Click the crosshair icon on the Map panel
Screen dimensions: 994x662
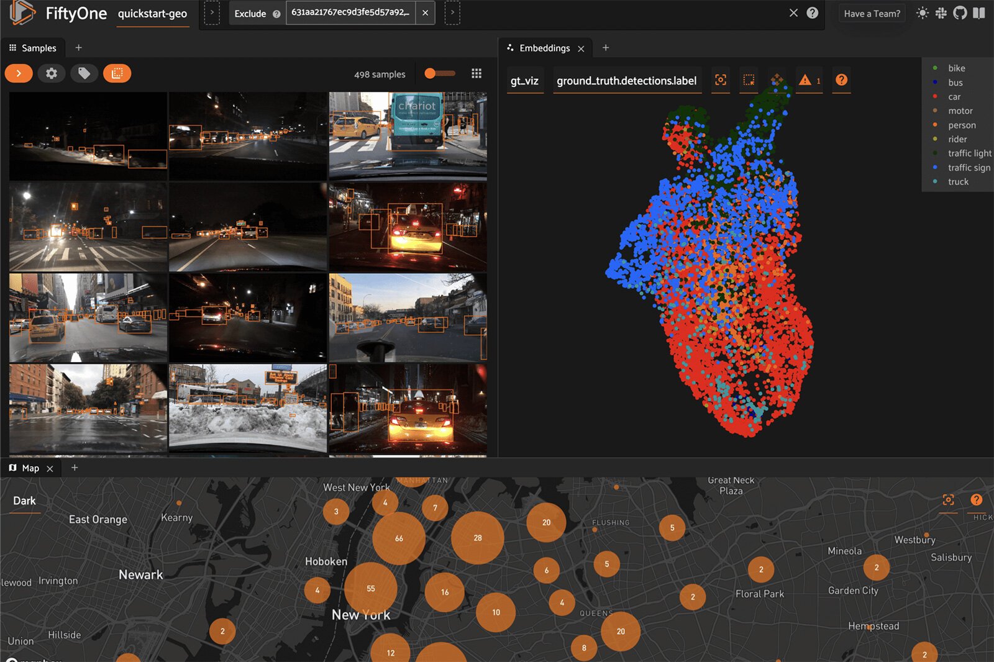pos(949,500)
